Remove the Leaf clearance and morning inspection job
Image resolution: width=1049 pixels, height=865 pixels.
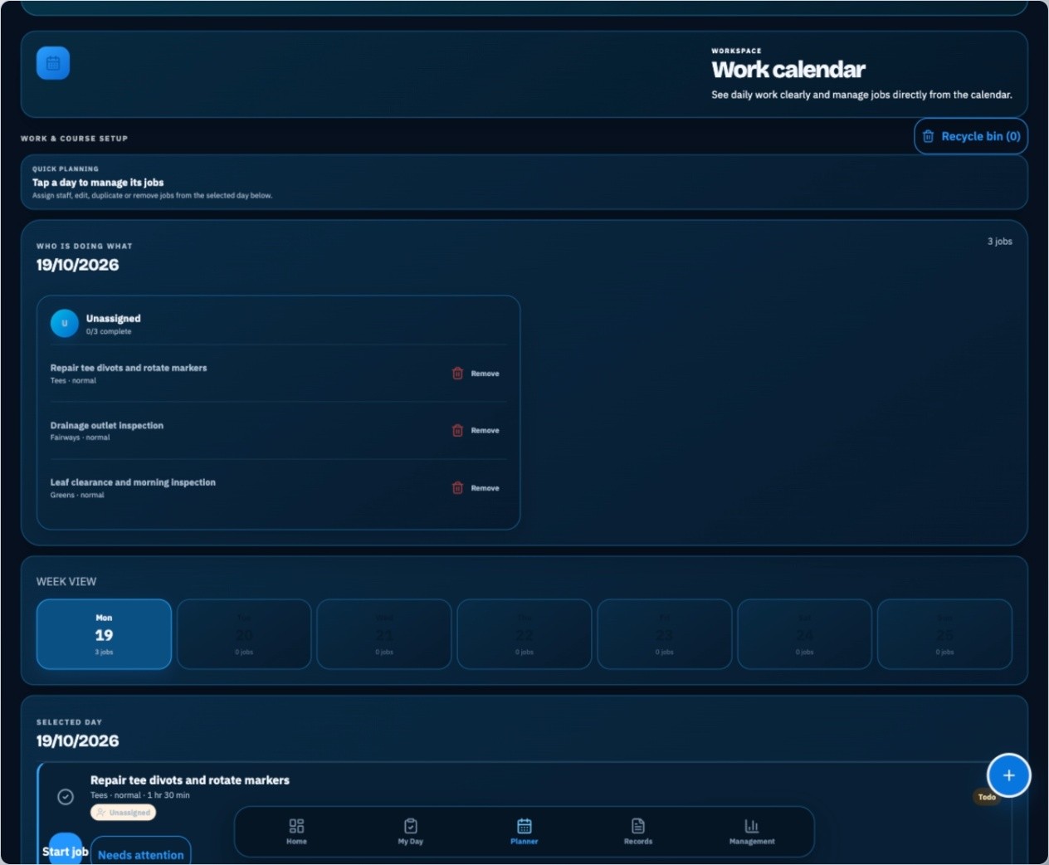476,488
